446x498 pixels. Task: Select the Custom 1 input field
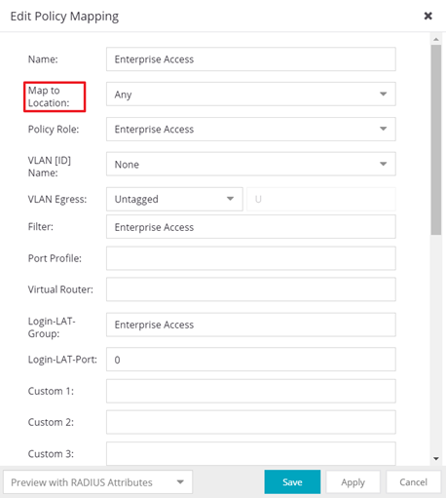pos(251,391)
